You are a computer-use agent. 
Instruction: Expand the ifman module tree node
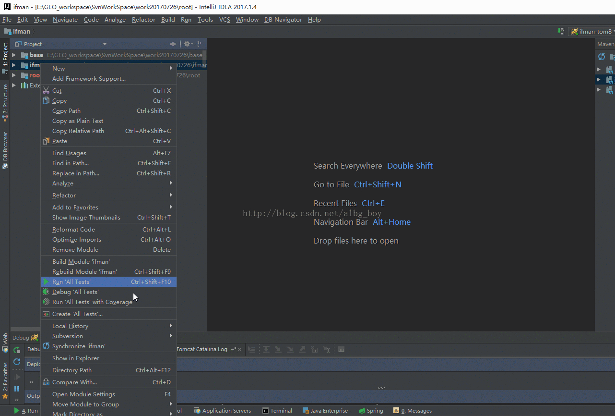[x=14, y=65]
